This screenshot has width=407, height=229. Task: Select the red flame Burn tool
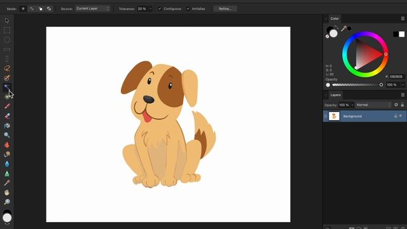(x=7, y=144)
